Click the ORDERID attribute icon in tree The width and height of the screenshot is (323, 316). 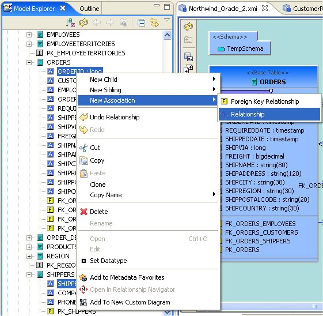click(x=51, y=72)
